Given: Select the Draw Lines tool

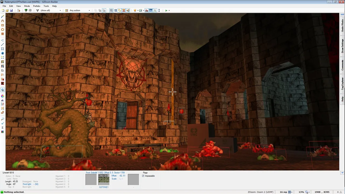Looking at the screenshot, I should 3,16.
